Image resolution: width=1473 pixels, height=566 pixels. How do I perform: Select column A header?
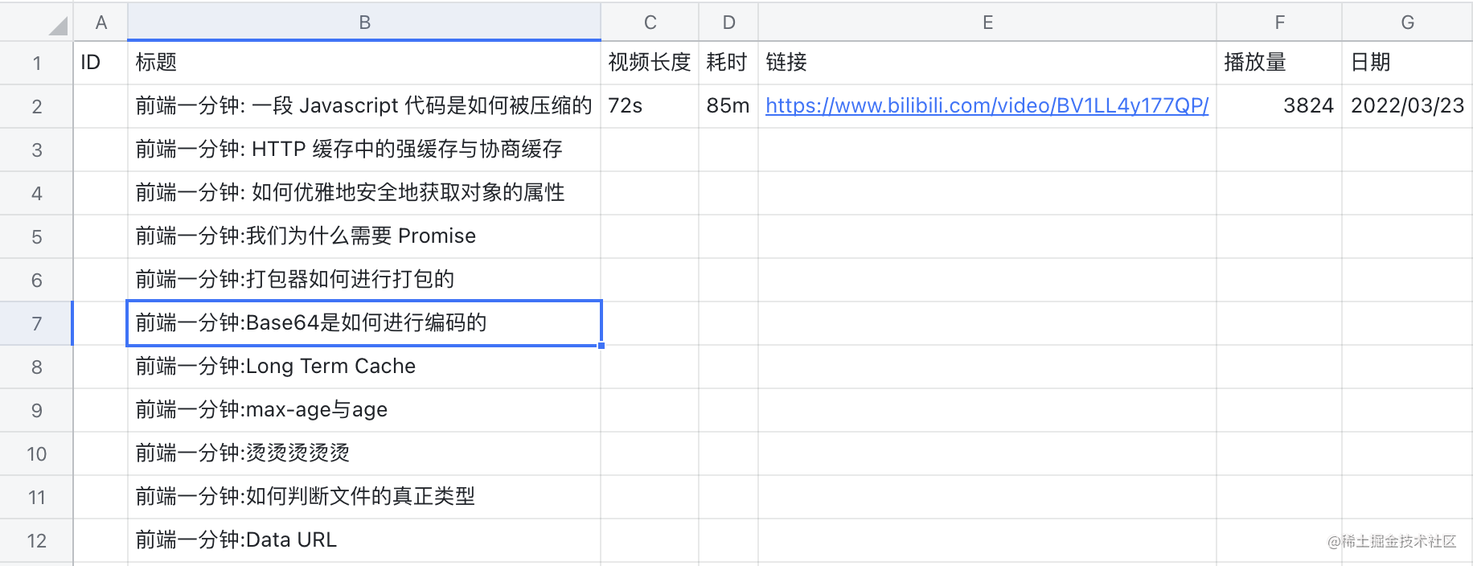coord(101,22)
